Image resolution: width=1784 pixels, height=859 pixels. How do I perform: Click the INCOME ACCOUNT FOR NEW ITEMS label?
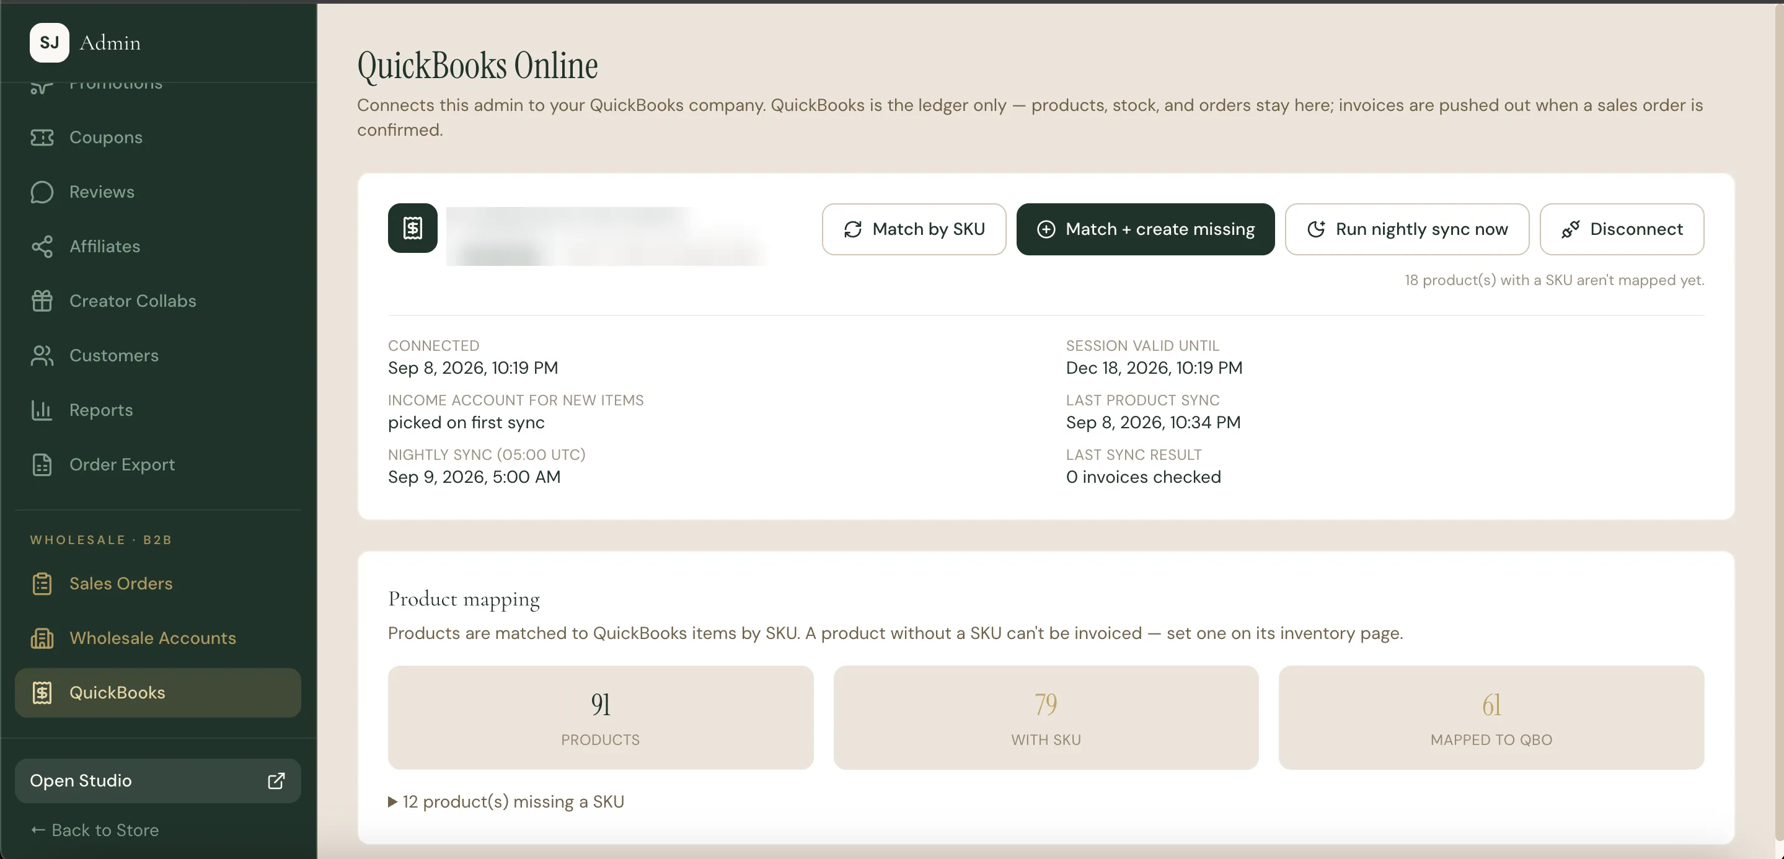pyautogui.click(x=516, y=400)
